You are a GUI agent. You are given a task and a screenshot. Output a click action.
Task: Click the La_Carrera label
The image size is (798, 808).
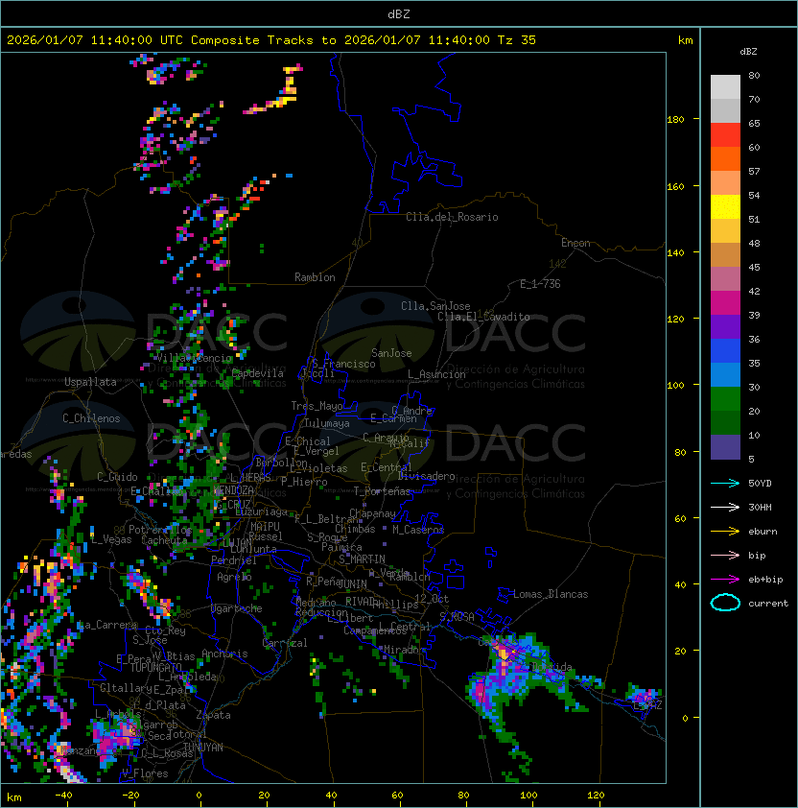pos(107,625)
